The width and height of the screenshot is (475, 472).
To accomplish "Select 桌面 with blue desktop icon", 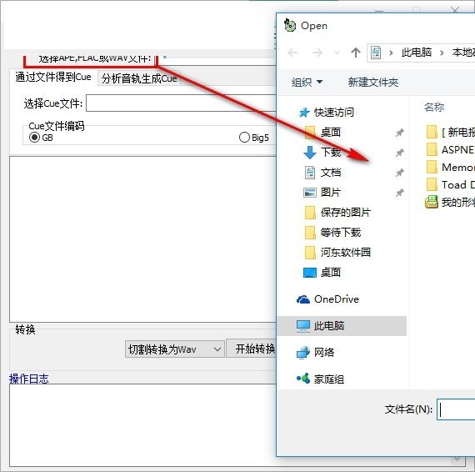I will pos(322,272).
